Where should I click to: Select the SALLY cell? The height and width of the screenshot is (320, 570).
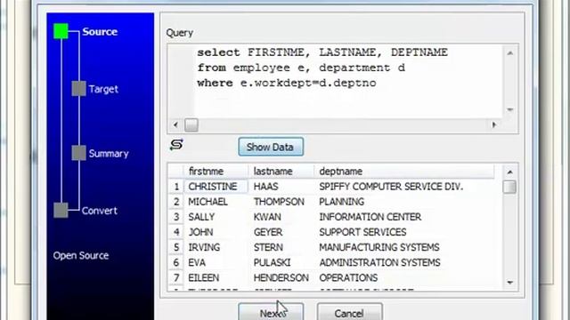coord(216,217)
